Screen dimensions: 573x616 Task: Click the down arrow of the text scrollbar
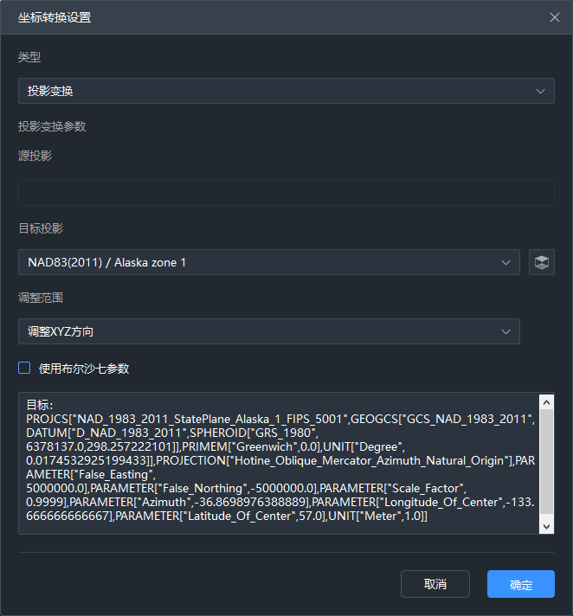(546, 526)
